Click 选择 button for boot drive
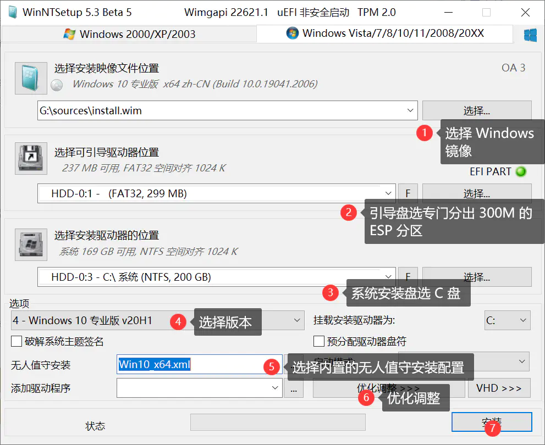Screen dimensions: 545x445 (x=477, y=193)
